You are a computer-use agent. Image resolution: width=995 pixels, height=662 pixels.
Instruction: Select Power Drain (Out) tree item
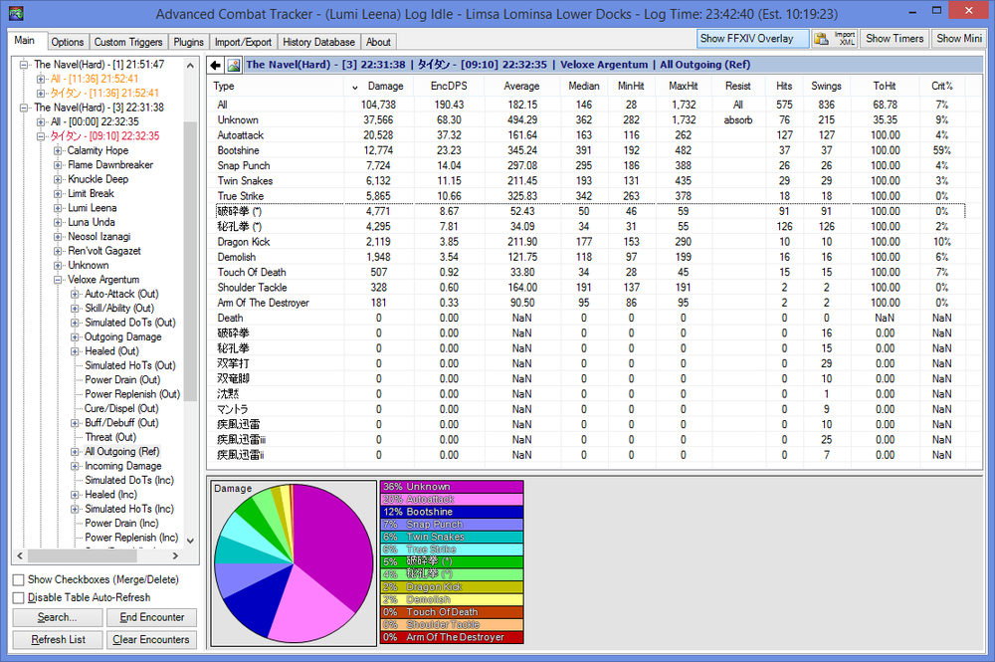pyautogui.click(x=122, y=379)
